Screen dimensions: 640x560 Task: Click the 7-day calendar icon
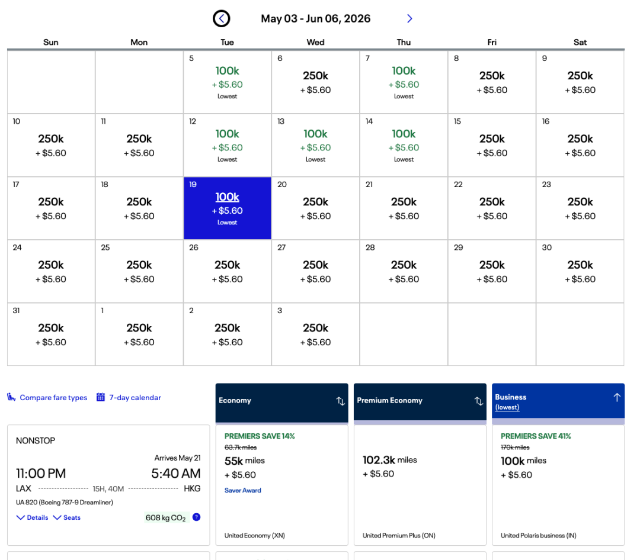click(101, 397)
